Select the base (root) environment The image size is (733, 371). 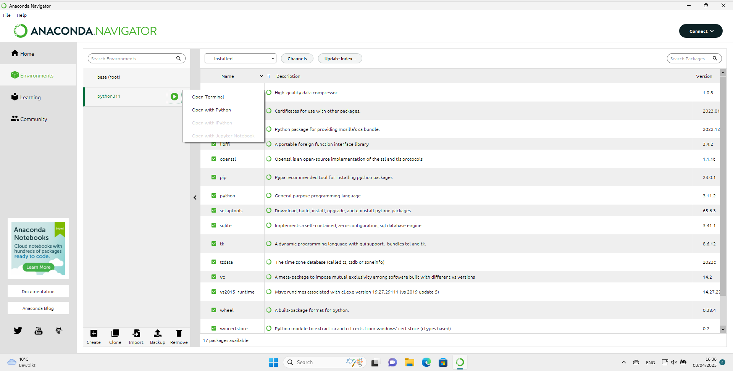click(137, 77)
